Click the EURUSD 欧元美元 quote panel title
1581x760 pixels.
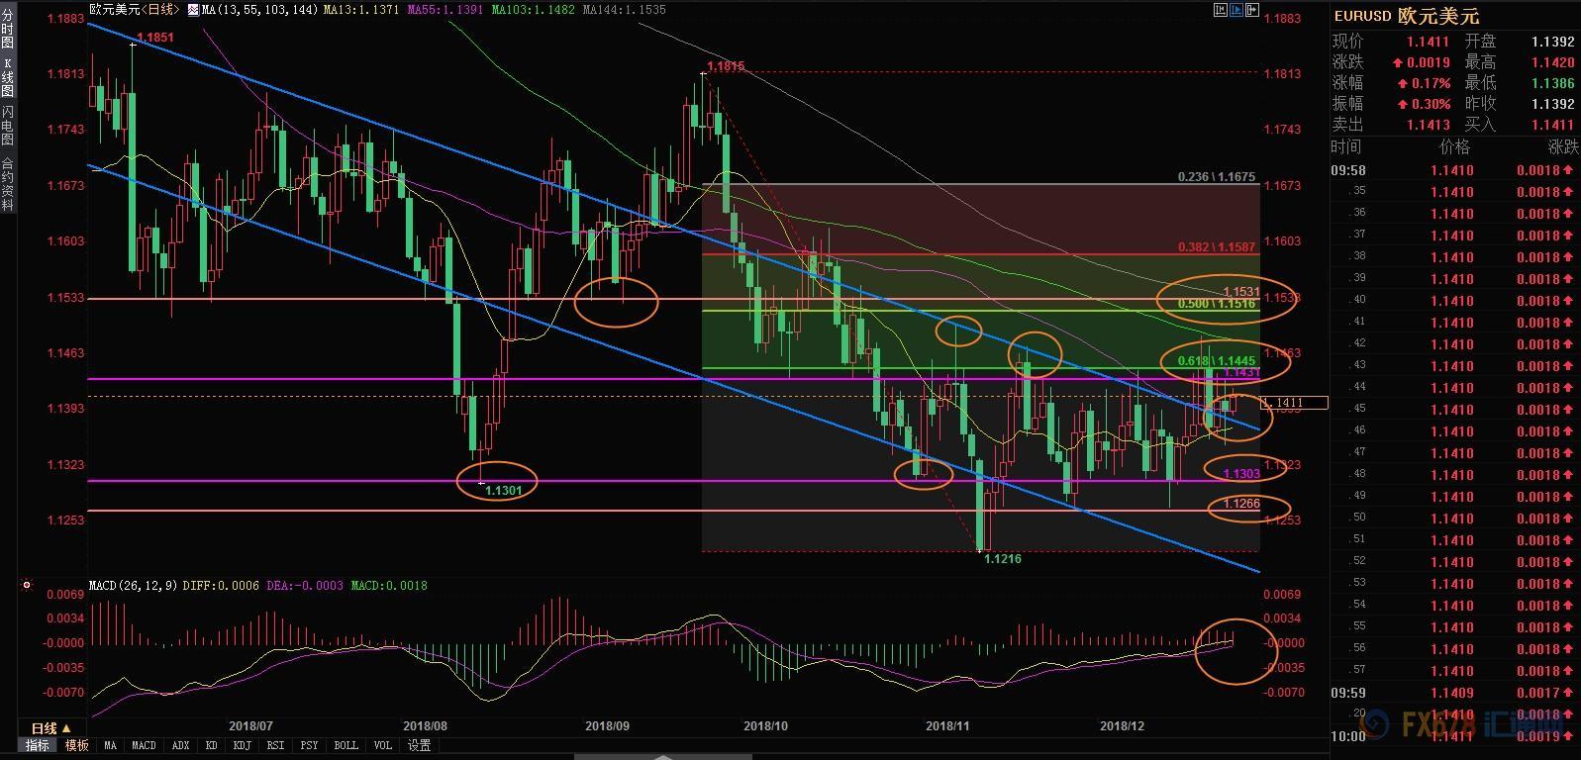tap(1406, 16)
